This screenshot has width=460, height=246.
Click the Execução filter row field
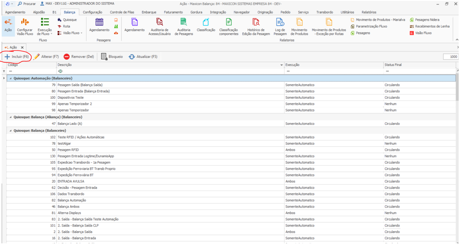tap(334, 71)
